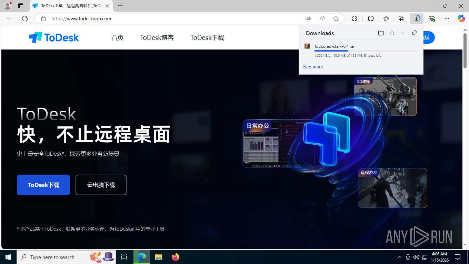Add page to favorites star icon
The image size is (469, 264).
click(x=336, y=19)
